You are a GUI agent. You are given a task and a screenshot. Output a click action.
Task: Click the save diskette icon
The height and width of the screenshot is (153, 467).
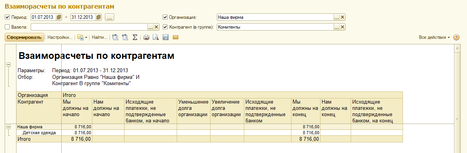166,38
